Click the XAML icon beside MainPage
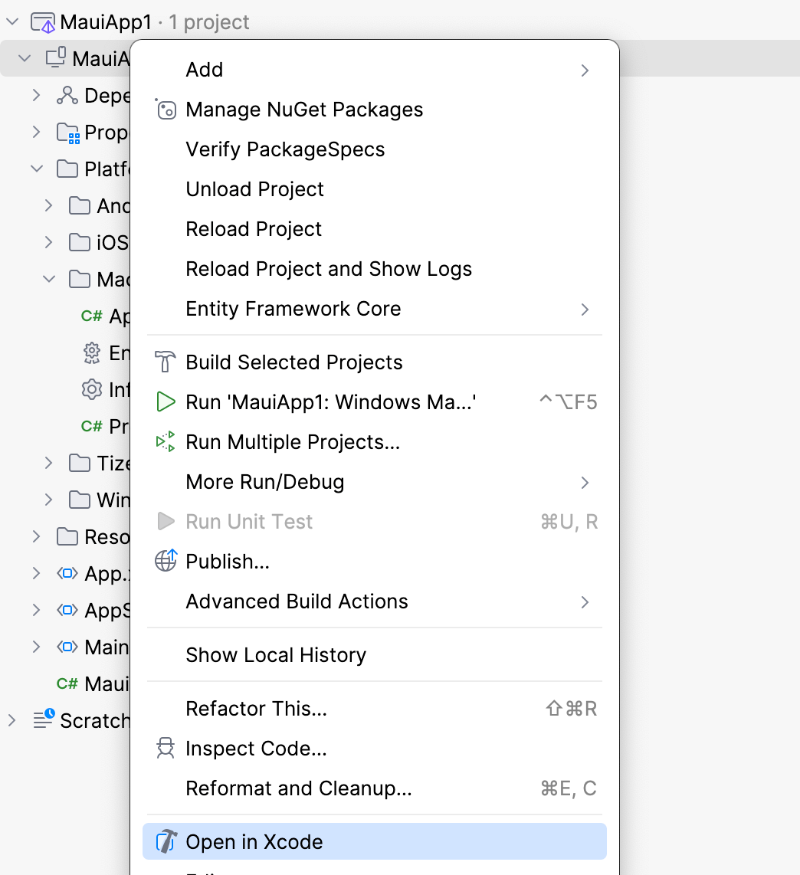The height and width of the screenshot is (875, 800). (67, 647)
